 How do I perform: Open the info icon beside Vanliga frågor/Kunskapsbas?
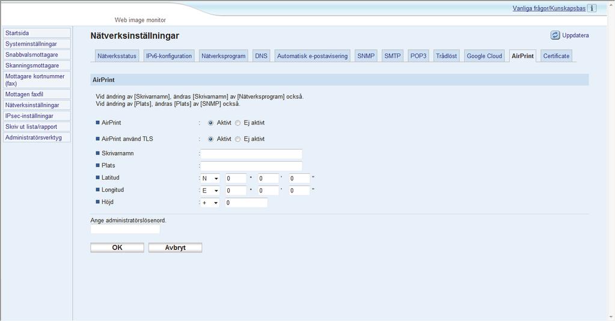pos(592,8)
